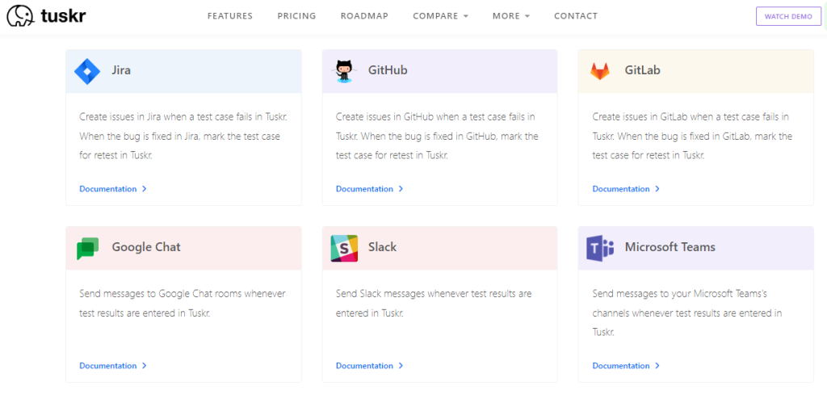
Task: Click the Slack card heading
Action: [382, 247]
